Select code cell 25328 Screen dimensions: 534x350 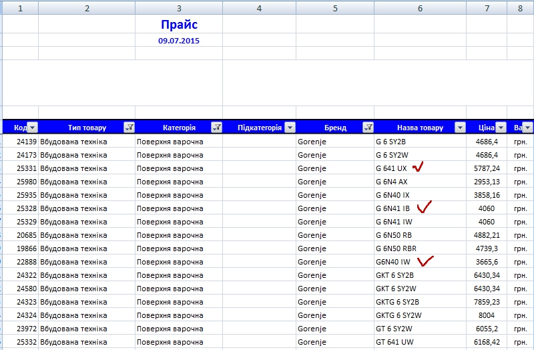tap(21, 208)
